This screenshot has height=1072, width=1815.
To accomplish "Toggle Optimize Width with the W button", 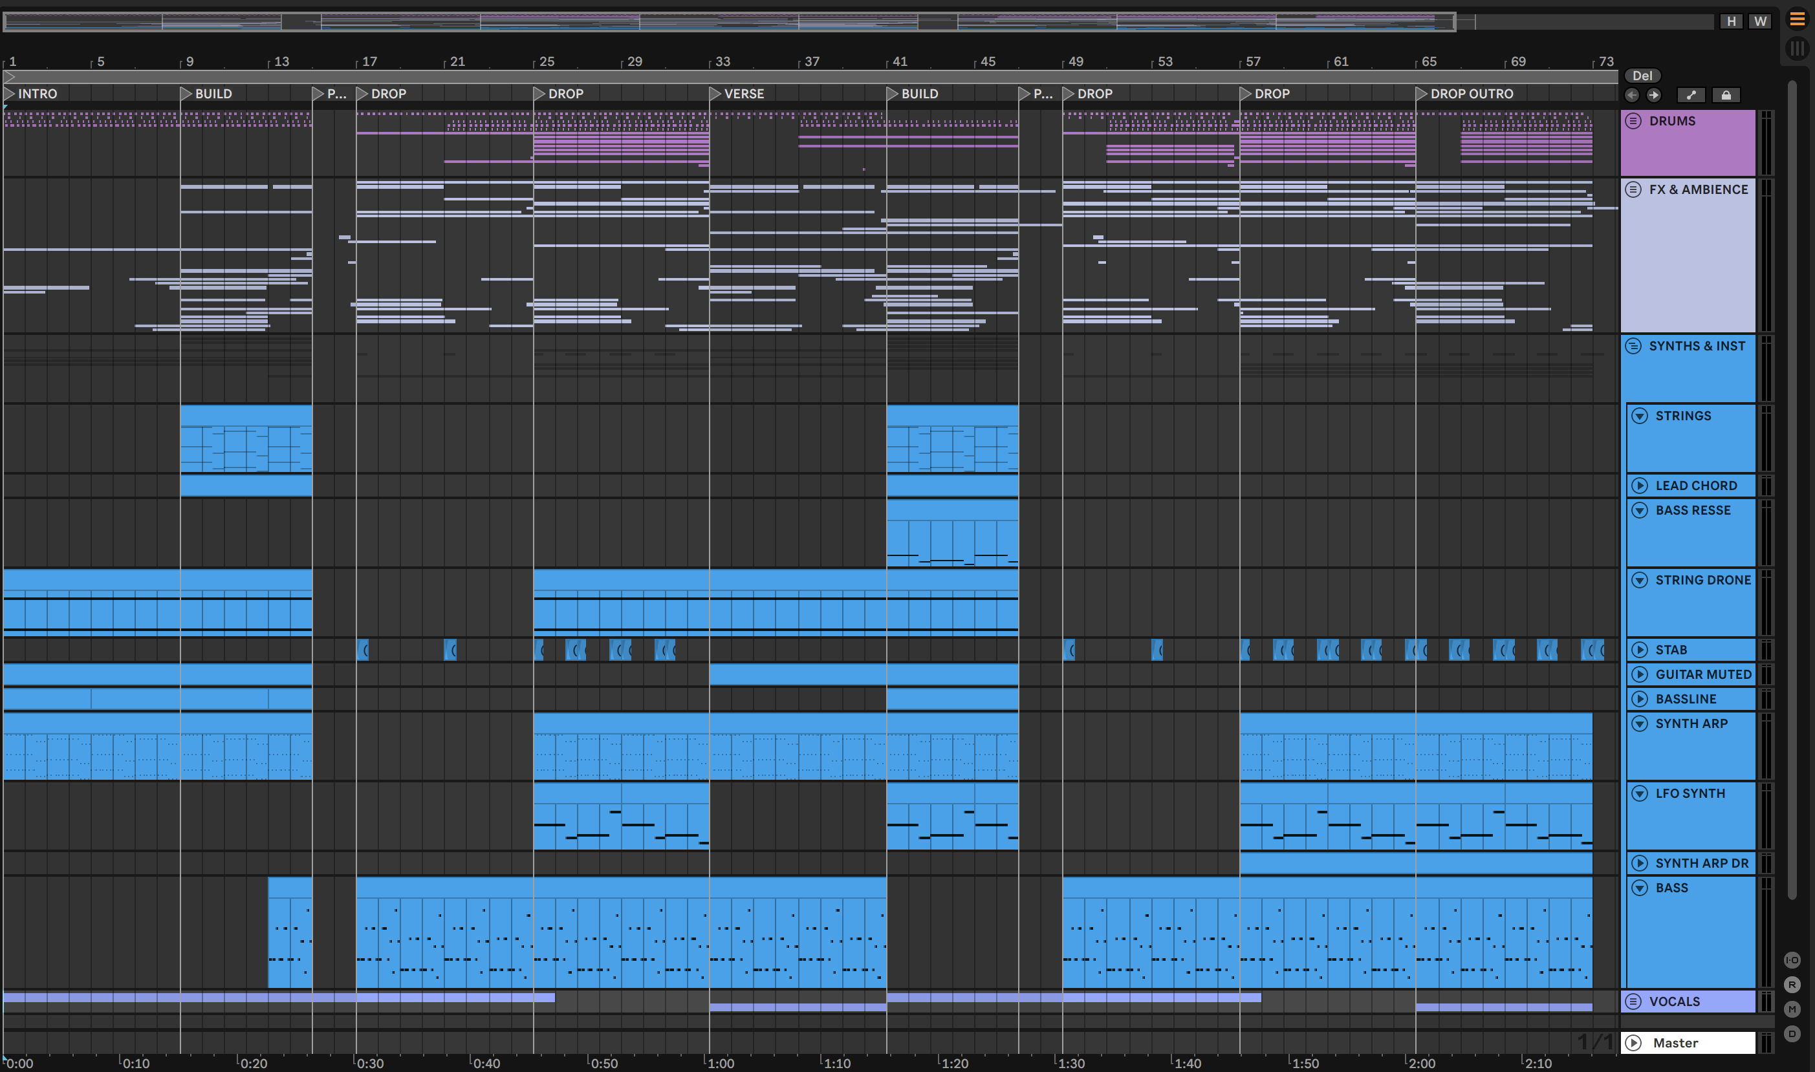I will (1760, 21).
